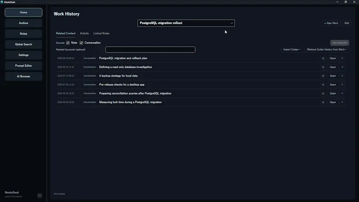This screenshot has width=359, height=202.
Task: Select title PostgreSQL migration and rollback plan
Action: point(123,58)
